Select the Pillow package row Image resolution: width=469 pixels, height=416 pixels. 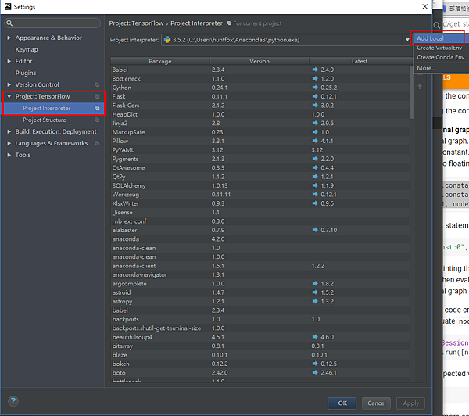pyautogui.click(x=260, y=141)
